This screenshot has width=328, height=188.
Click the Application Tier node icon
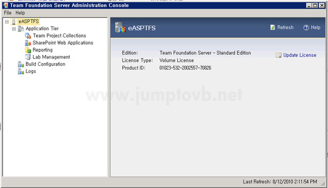(20, 29)
